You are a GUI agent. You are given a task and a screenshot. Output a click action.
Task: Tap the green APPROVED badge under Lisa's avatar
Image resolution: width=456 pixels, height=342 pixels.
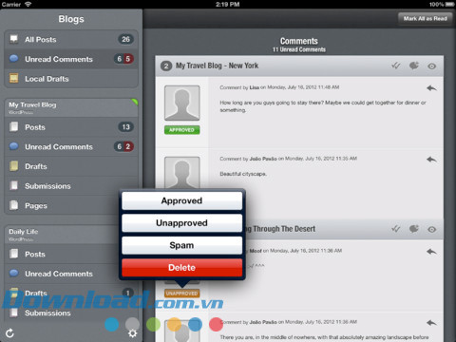[x=182, y=130]
